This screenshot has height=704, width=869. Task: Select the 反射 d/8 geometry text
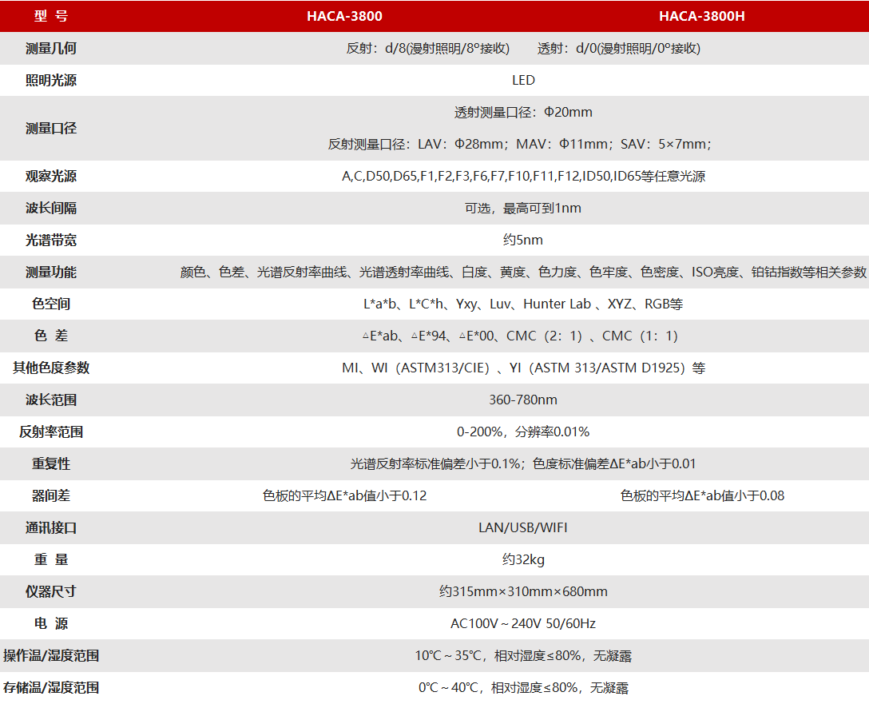(428, 48)
